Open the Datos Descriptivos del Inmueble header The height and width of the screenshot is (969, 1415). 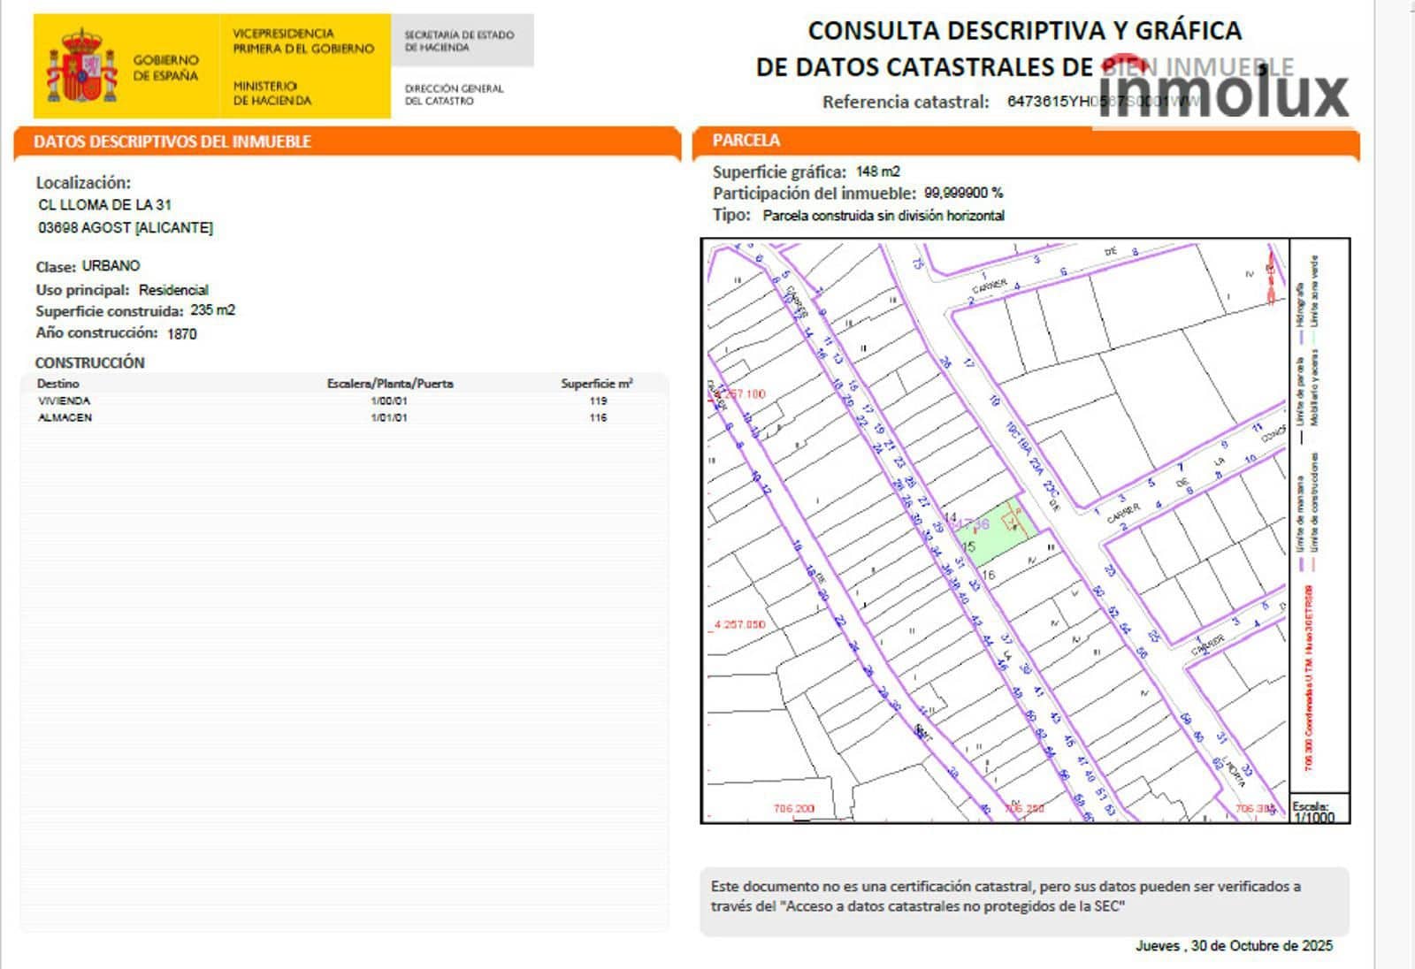(x=172, y=141)
